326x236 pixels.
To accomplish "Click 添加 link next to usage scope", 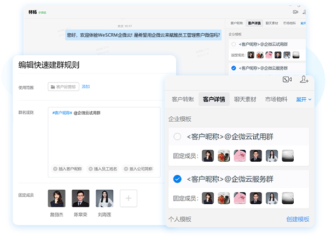I will click(x=86, y=86).
